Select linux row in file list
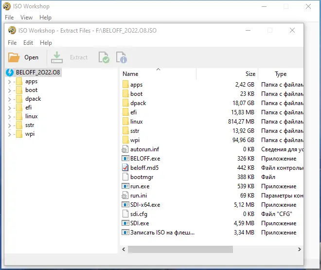Screen dimensions: 321x270 (x=212, y=122)
